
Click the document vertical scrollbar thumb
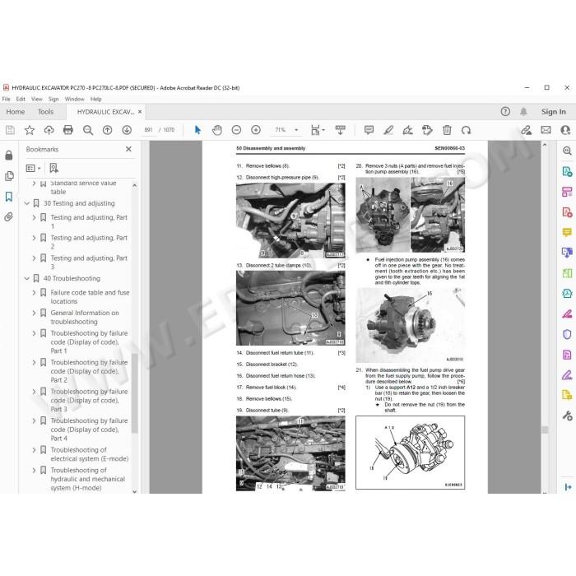(545, 430)
